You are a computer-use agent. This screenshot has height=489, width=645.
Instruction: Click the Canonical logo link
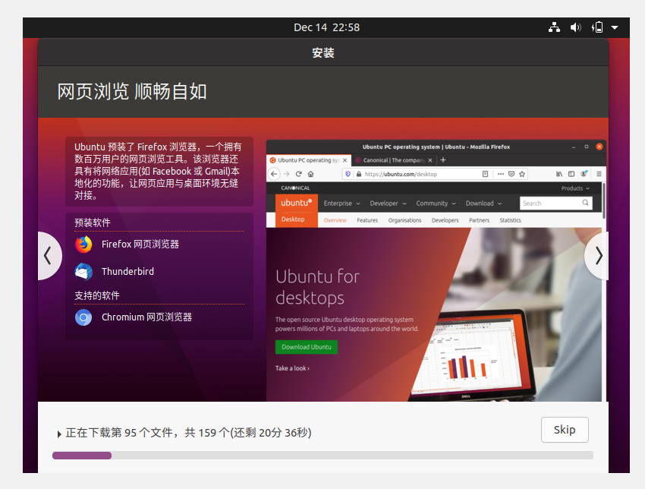(295, 188)
